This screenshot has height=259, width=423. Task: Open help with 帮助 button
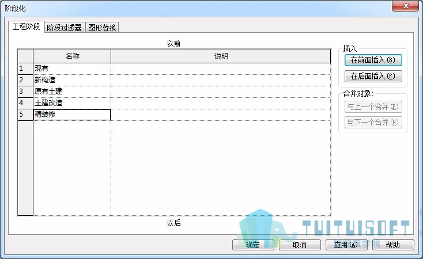point(393,245)
